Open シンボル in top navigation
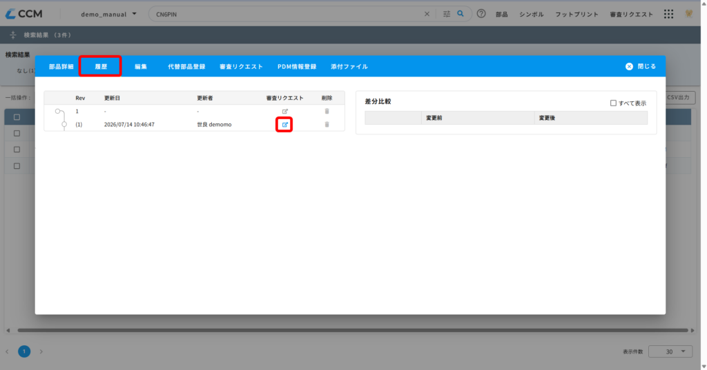Image resolution: width=707 pixels, height=370 pixels. point(531,14)
